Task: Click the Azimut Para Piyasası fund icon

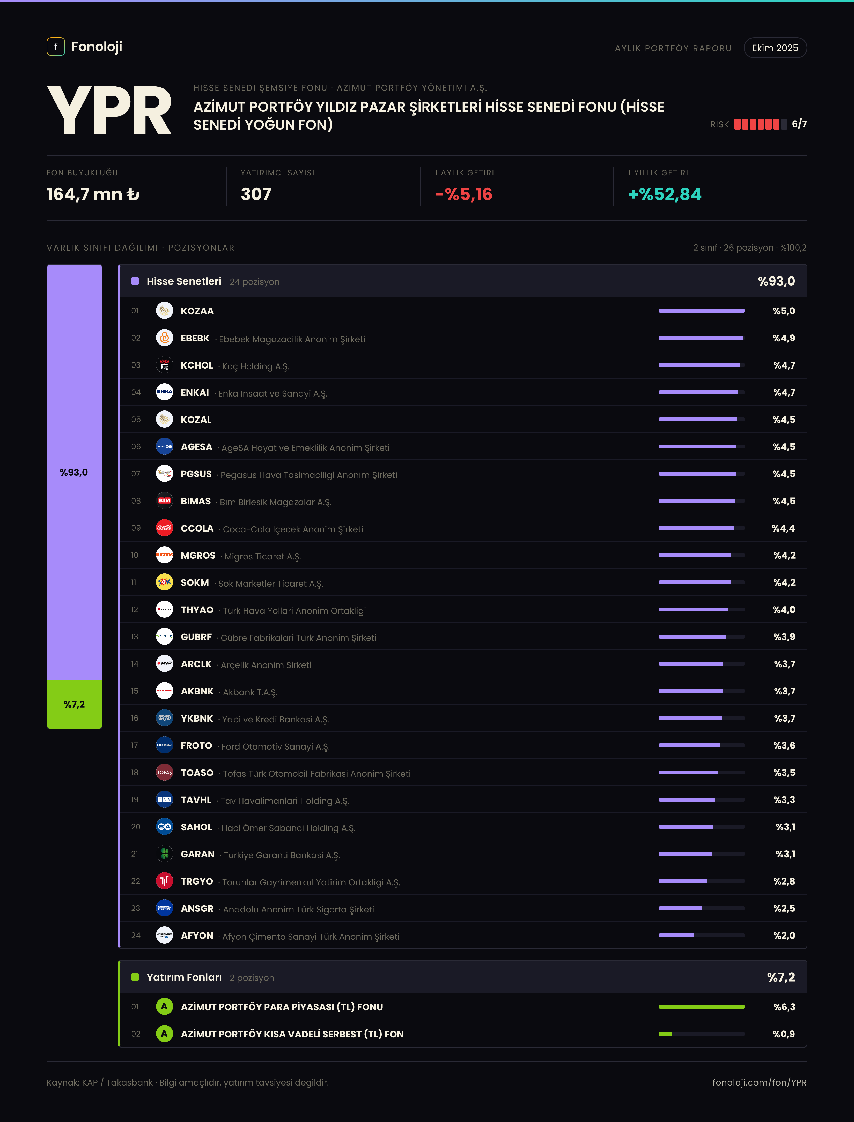Action: [164, 1007]
